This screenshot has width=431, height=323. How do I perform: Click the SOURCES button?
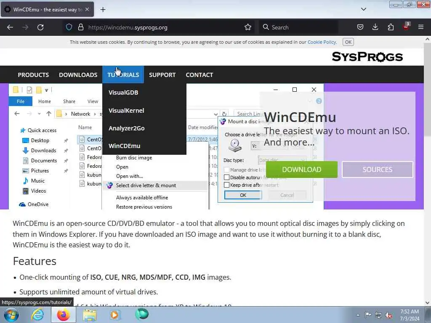[x=378, y=169]
